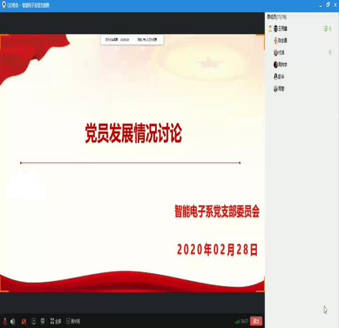339x328 pixels.
Task: Click the floating sharing status bar
Action: coord(132,40)
